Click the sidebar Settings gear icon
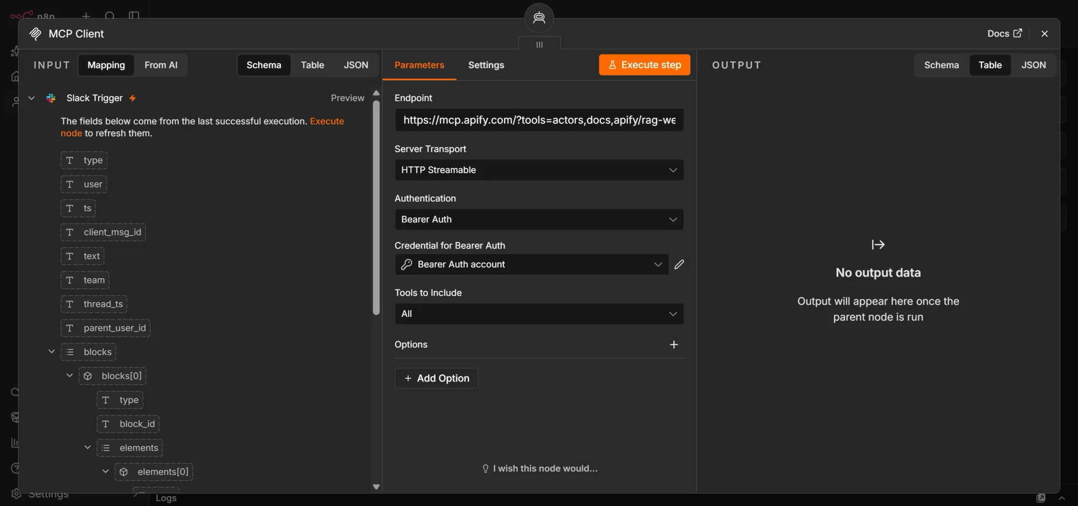 pyautogui.click(x=16, y=494)
